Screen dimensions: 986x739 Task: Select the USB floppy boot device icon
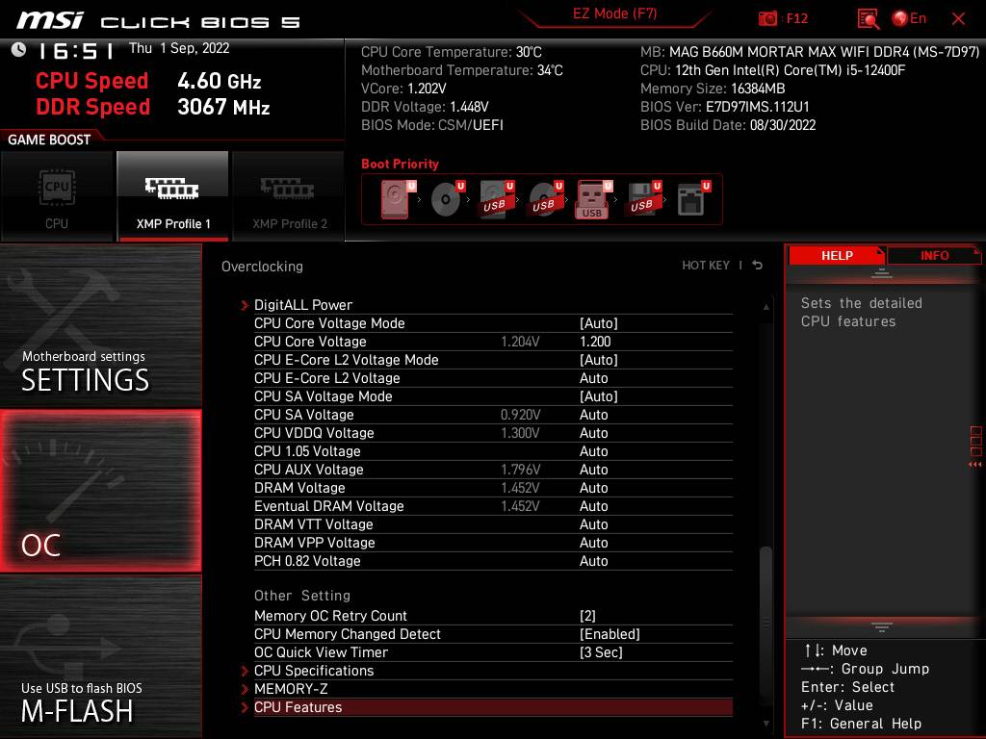643,199
